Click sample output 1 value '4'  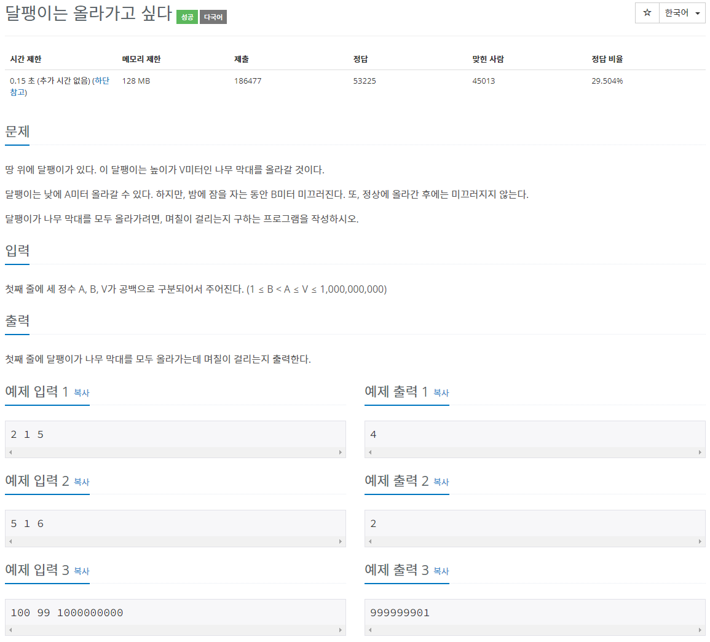click(x=373, y=435)
